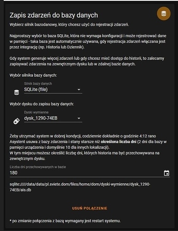Expand arrow of Silnik bazy danych selector
This screenshot has height=231, width=178.
tap(79, 90)
